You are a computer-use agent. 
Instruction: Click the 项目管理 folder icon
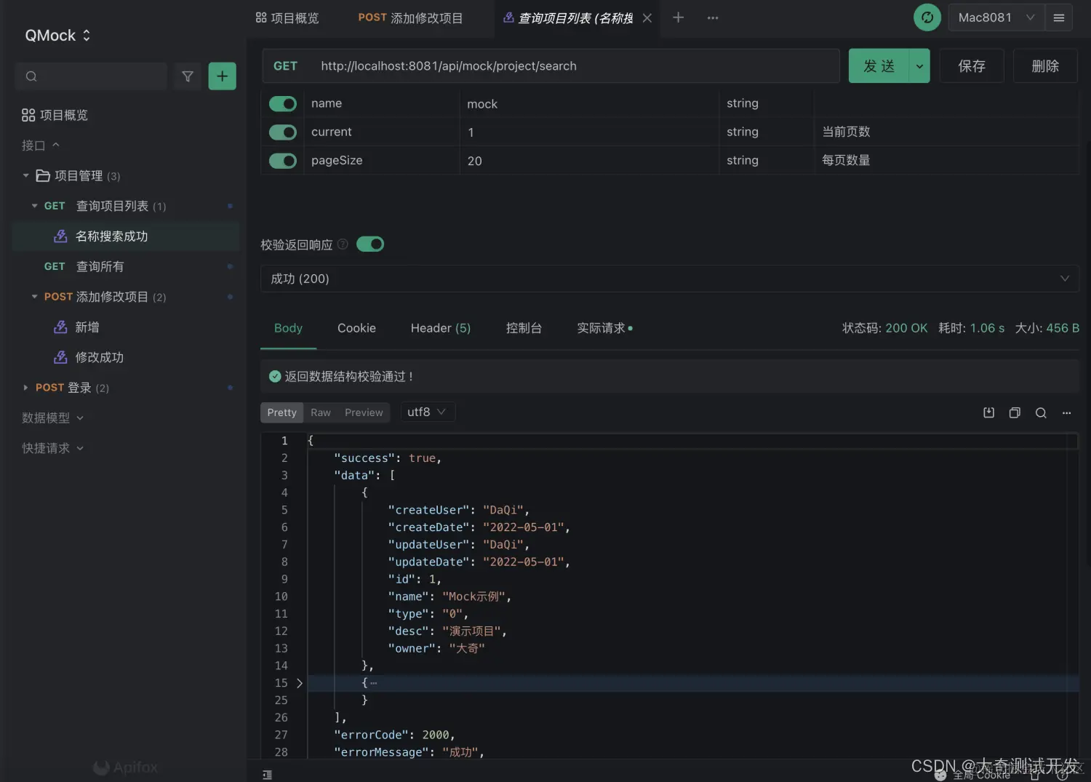[x=43, y=175]
